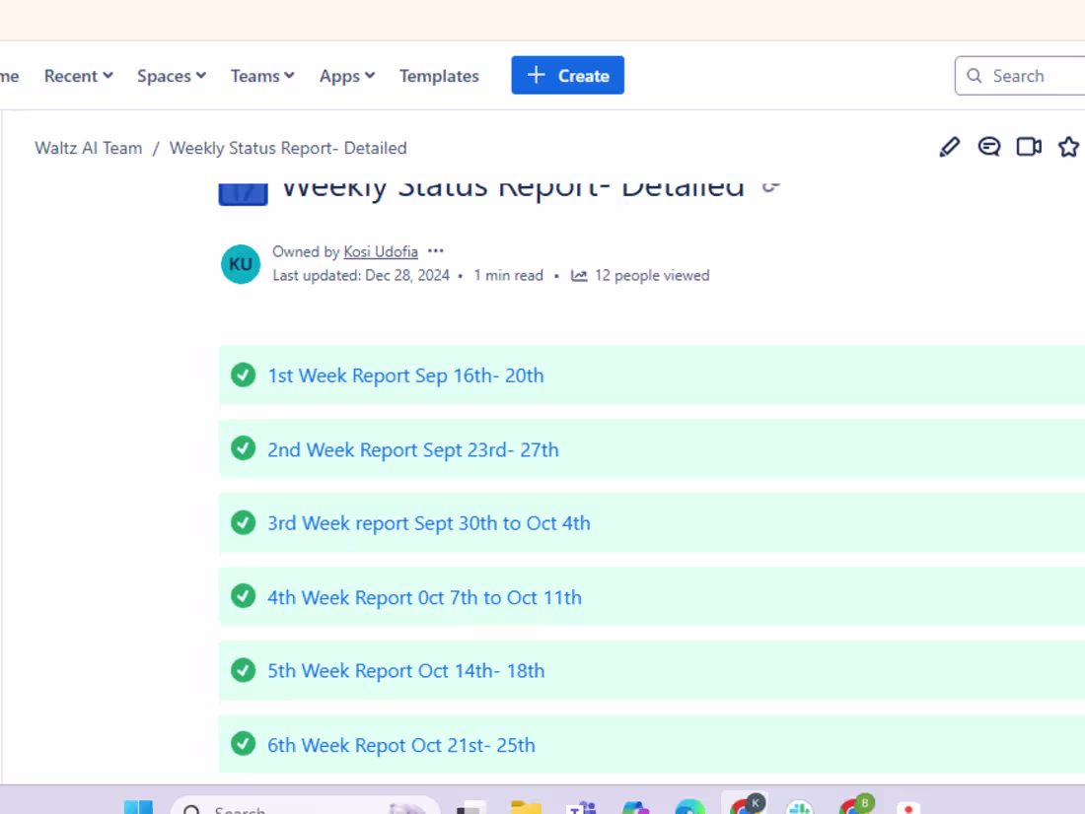This screenshot has width=1085, height=814.
Task: Open 2nd Week Report Sept 23rd- 27th
Action: [413, 449]
